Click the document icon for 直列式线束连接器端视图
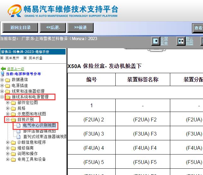203x175 pixels. coord(19,137)
